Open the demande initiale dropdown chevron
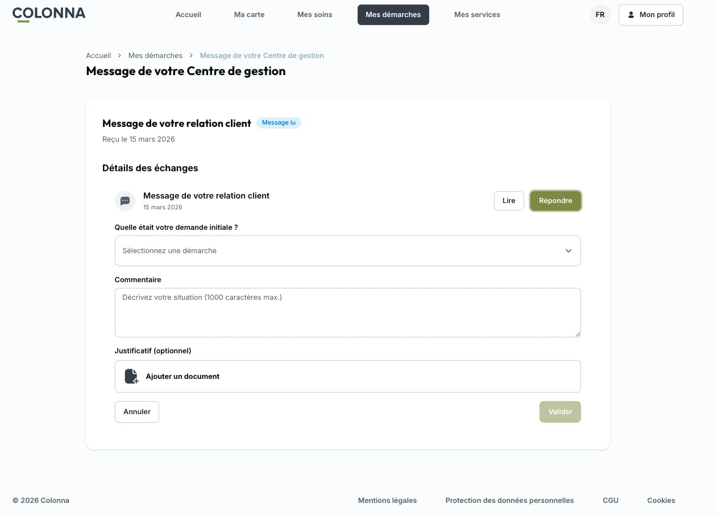 pyautogui.click(x=568, y=251)
